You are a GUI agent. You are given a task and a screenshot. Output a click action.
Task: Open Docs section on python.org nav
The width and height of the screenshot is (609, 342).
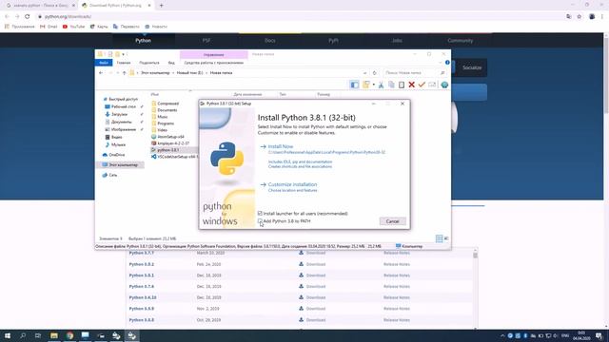pyautogui.click(x=270, y=40)
